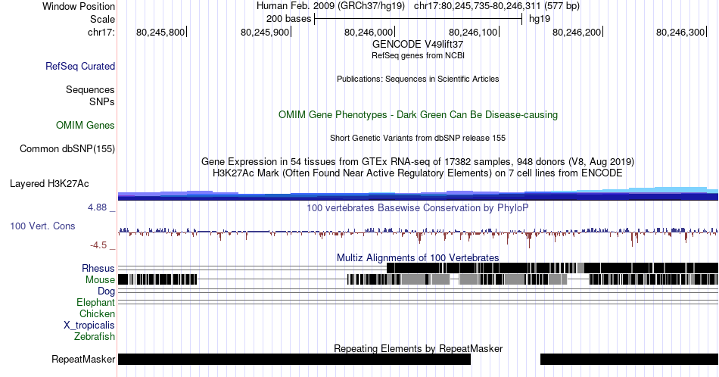Click the 200 bases scale bar
Image resolution: width=719 pixels, height=377 pixels.
(418, 19)
